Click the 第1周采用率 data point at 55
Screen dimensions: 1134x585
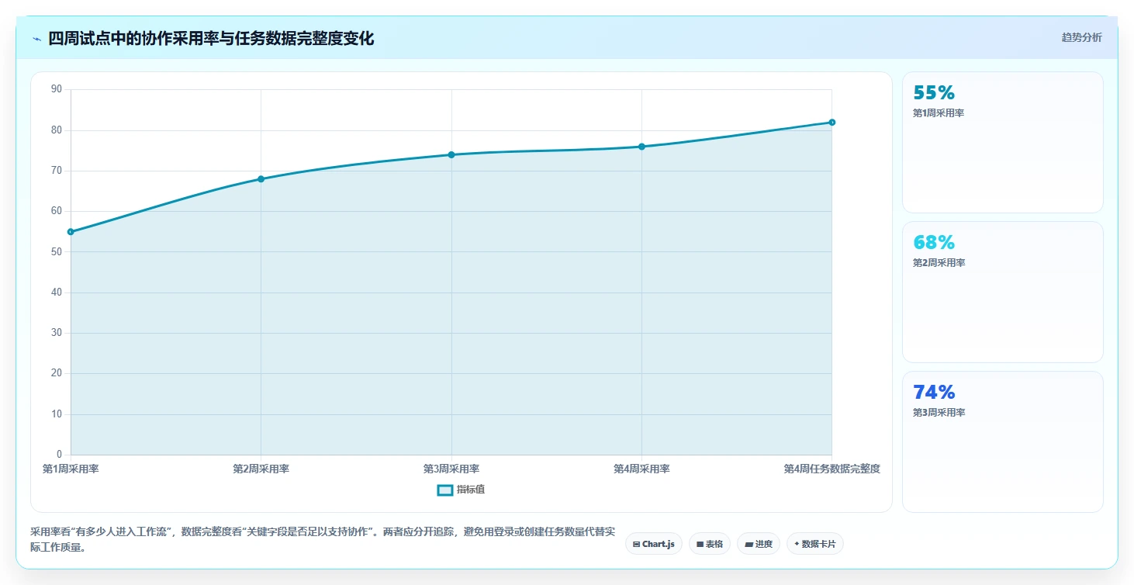(71, 232)
